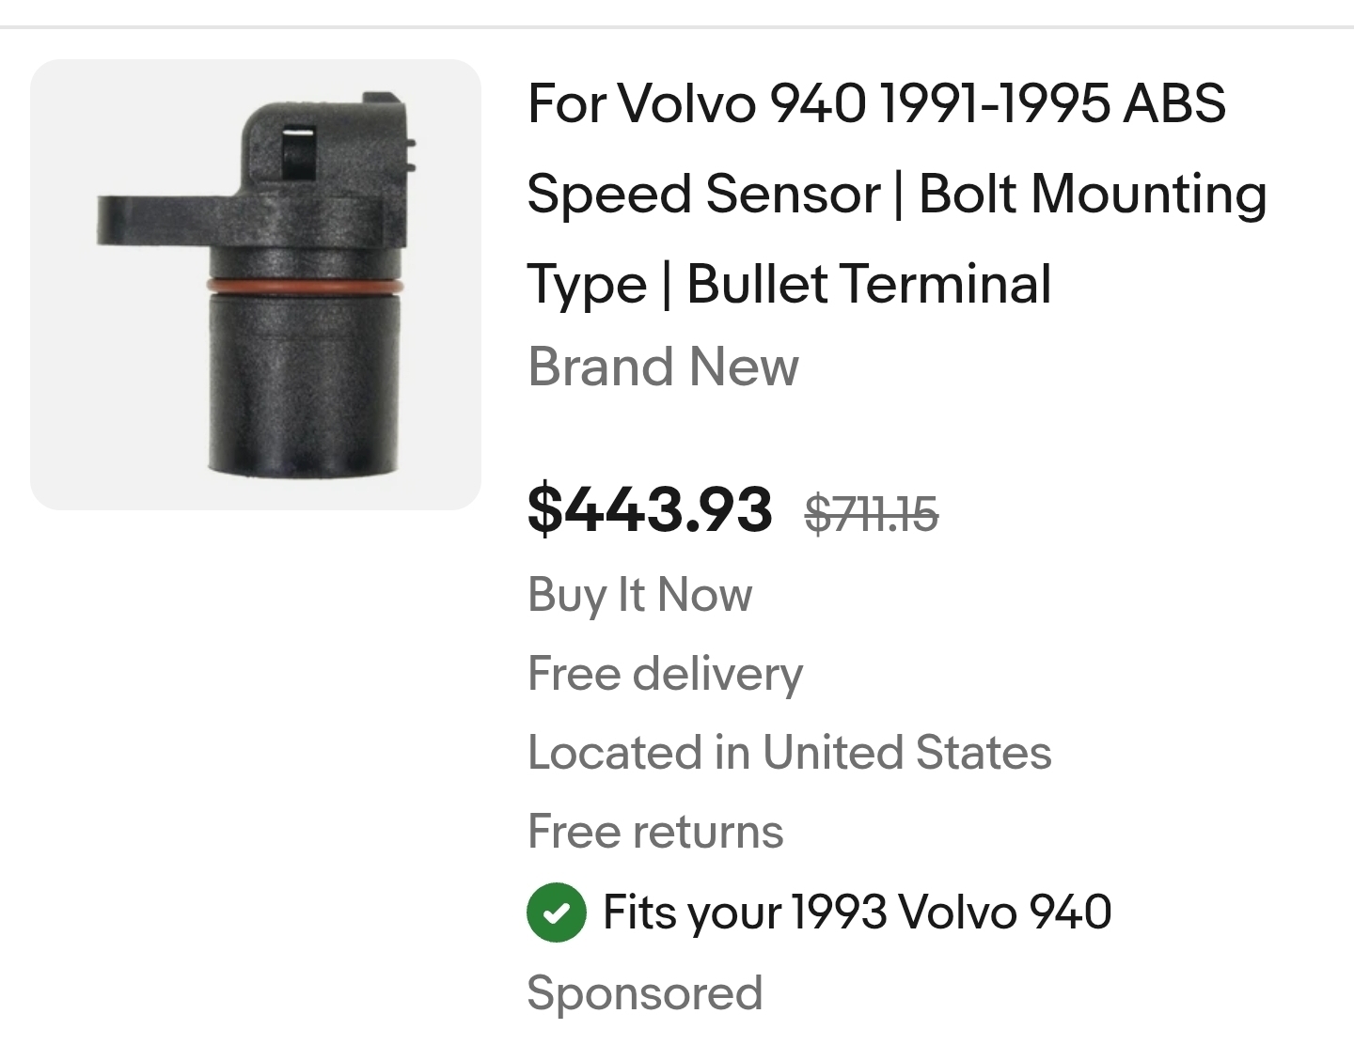Image resolution: width=1354 pixels, height=1045 pixels.
Task: Click the 'Type | Bullet Terminal' title line
Action: pyautogui.click(x=789, y=284)
